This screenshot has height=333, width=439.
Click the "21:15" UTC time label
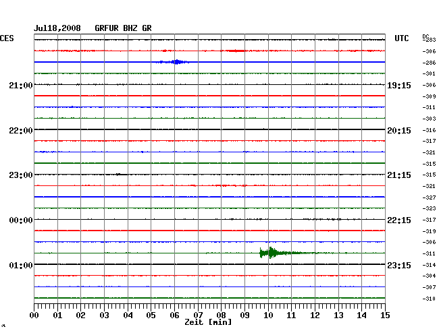[399, 175]
